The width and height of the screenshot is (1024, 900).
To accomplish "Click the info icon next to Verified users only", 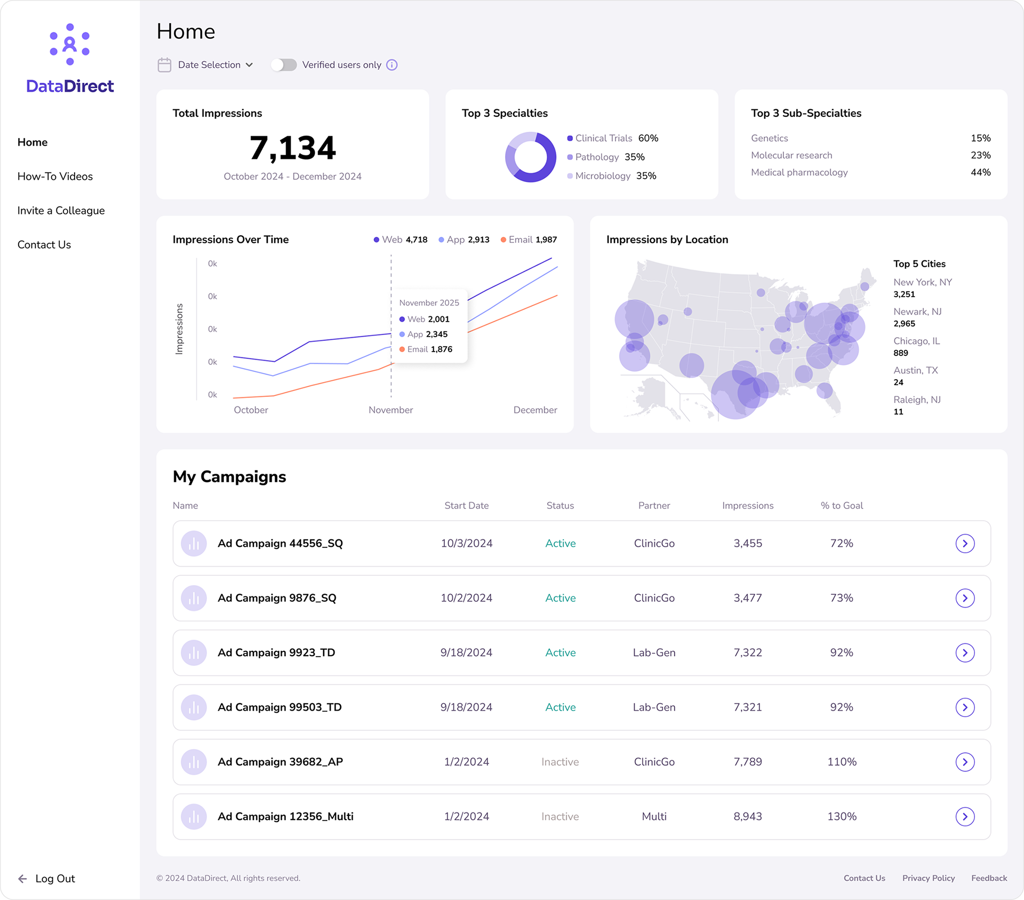I will pos(392,65).
